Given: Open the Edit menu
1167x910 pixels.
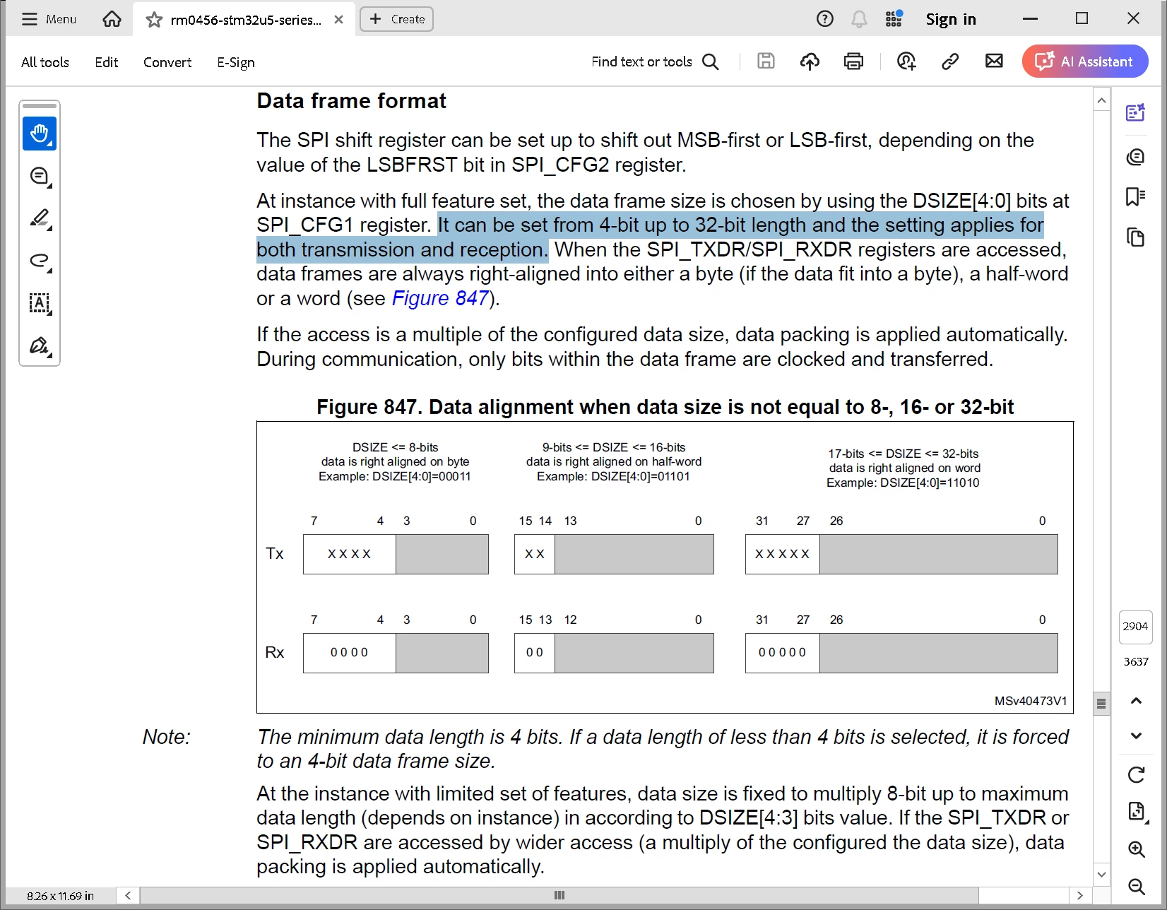Looking at the screenshot, I should coord(107,62).
